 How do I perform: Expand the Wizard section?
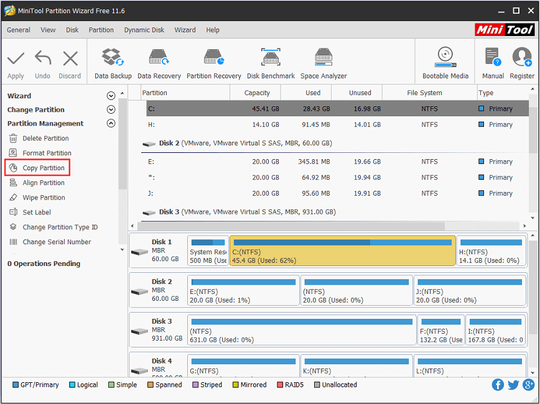tap(111, 96)
